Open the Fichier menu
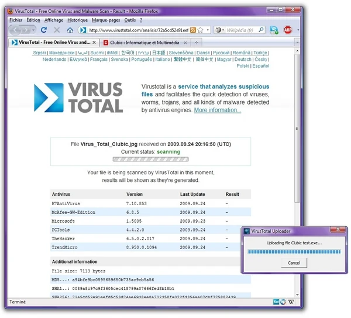 (16, 20)
